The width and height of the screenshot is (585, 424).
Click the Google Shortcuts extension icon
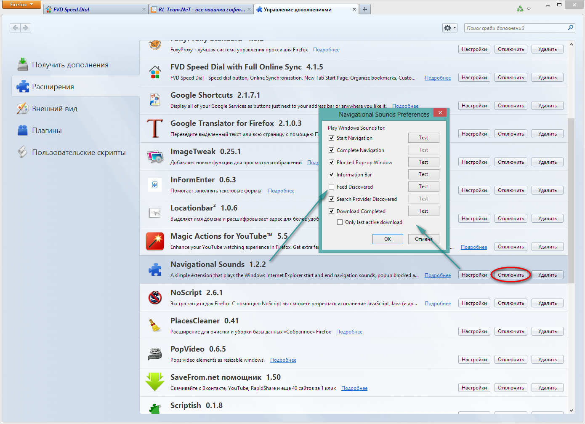155,100
